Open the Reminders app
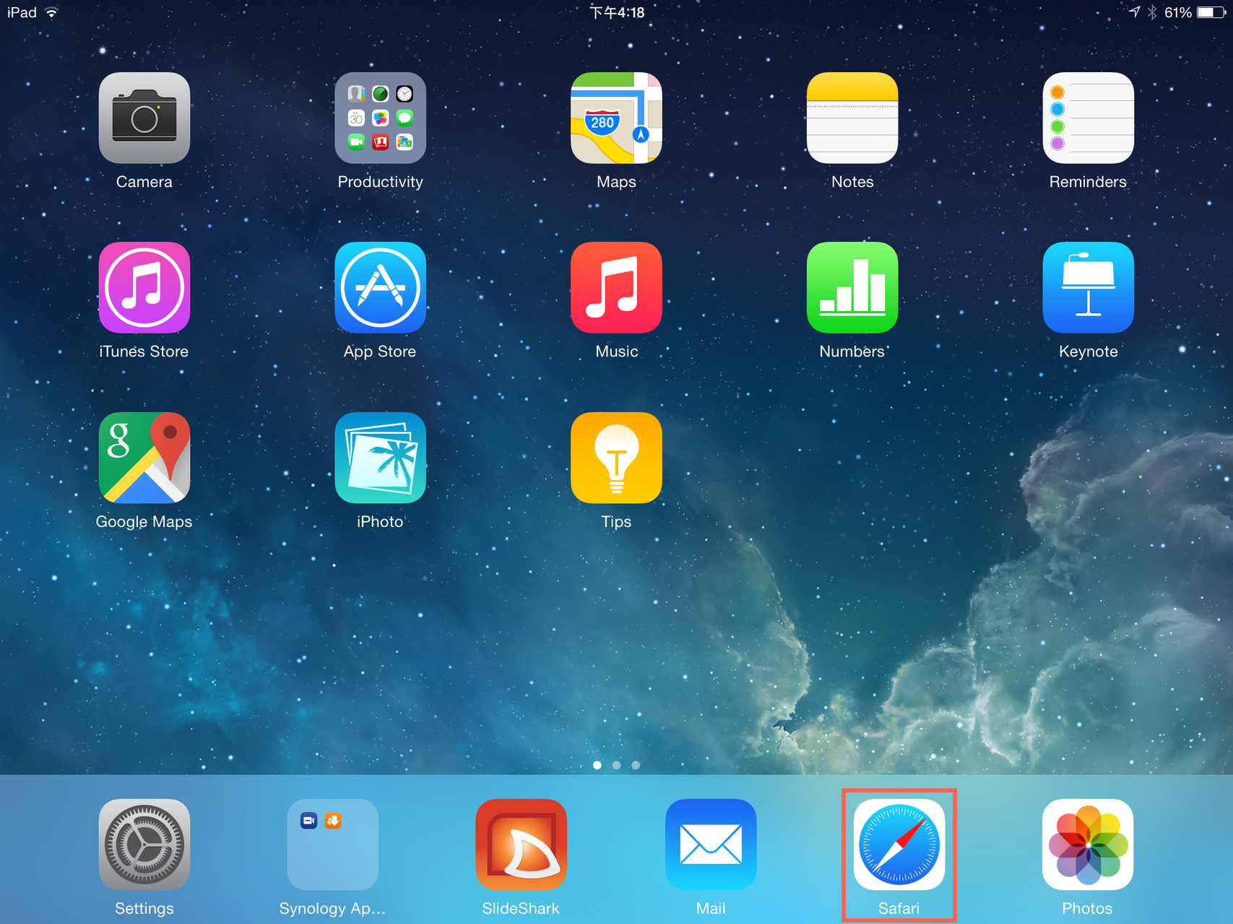This screenshot has height=924, width=1233. click(x=1088, y=118)
